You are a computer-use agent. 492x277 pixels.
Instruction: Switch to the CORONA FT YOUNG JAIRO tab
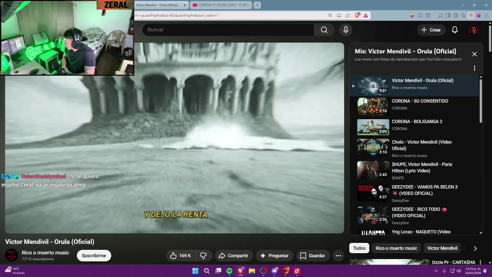coord(221,5)
